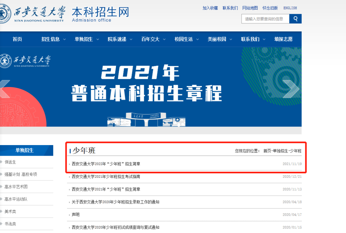Select 美术类 in sidebar
The width and height of the screenshot is (346, 233).
(10, 211)
